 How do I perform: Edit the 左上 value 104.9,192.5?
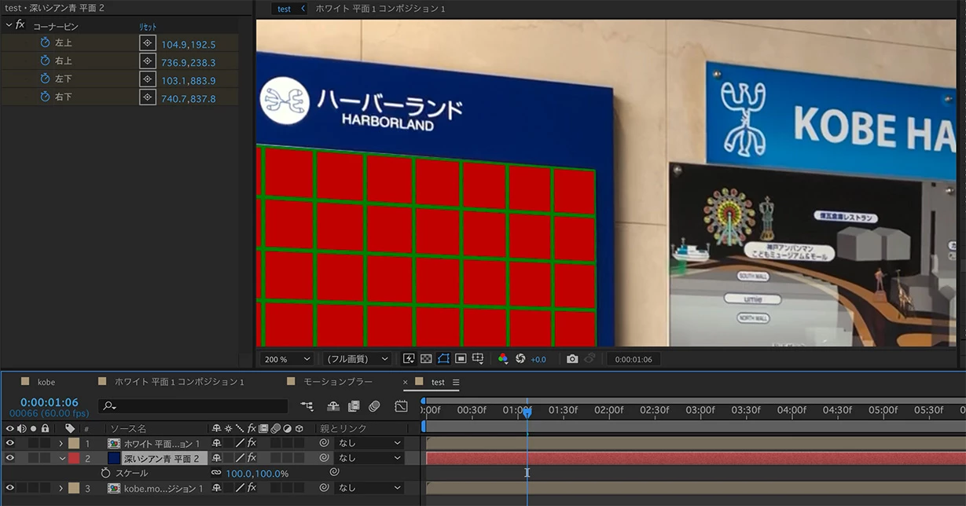click(188, 45)
